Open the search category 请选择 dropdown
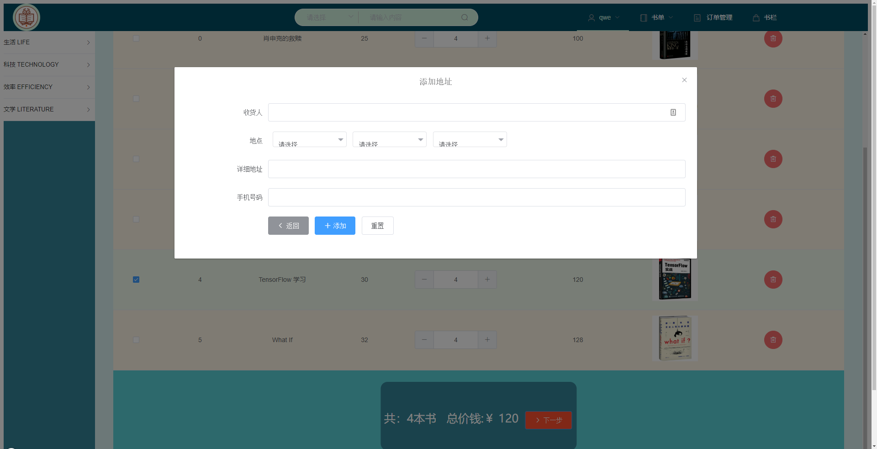The width and height of the screenshot is (877, 449). point(329,17)
